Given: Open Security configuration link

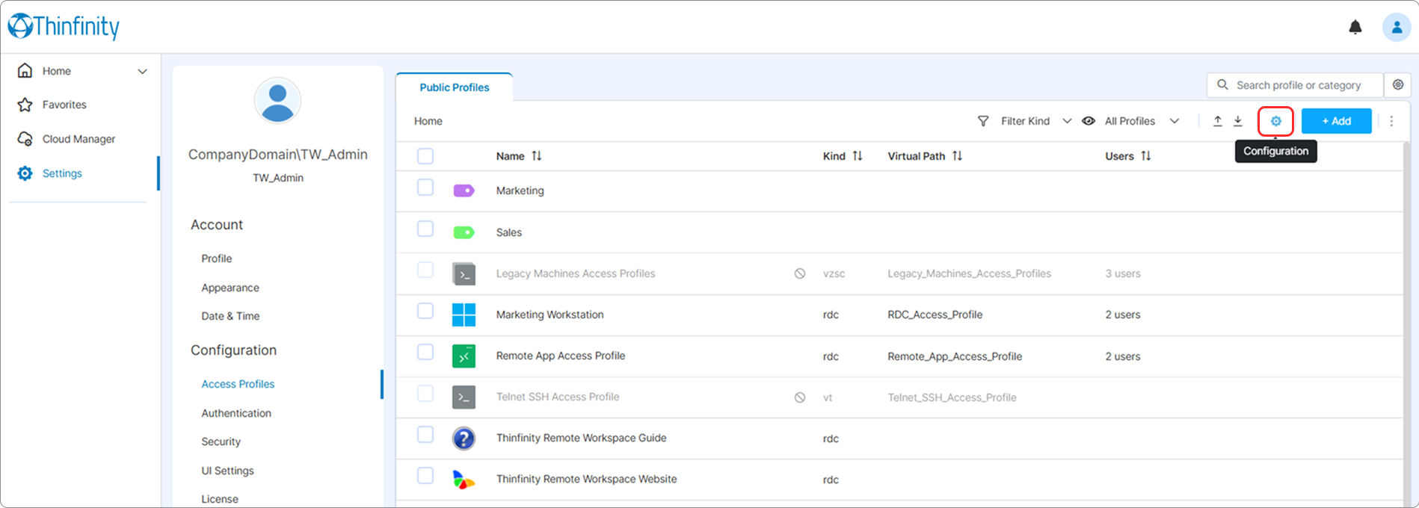Looking at the screenshot, I should tap(221, 442).
